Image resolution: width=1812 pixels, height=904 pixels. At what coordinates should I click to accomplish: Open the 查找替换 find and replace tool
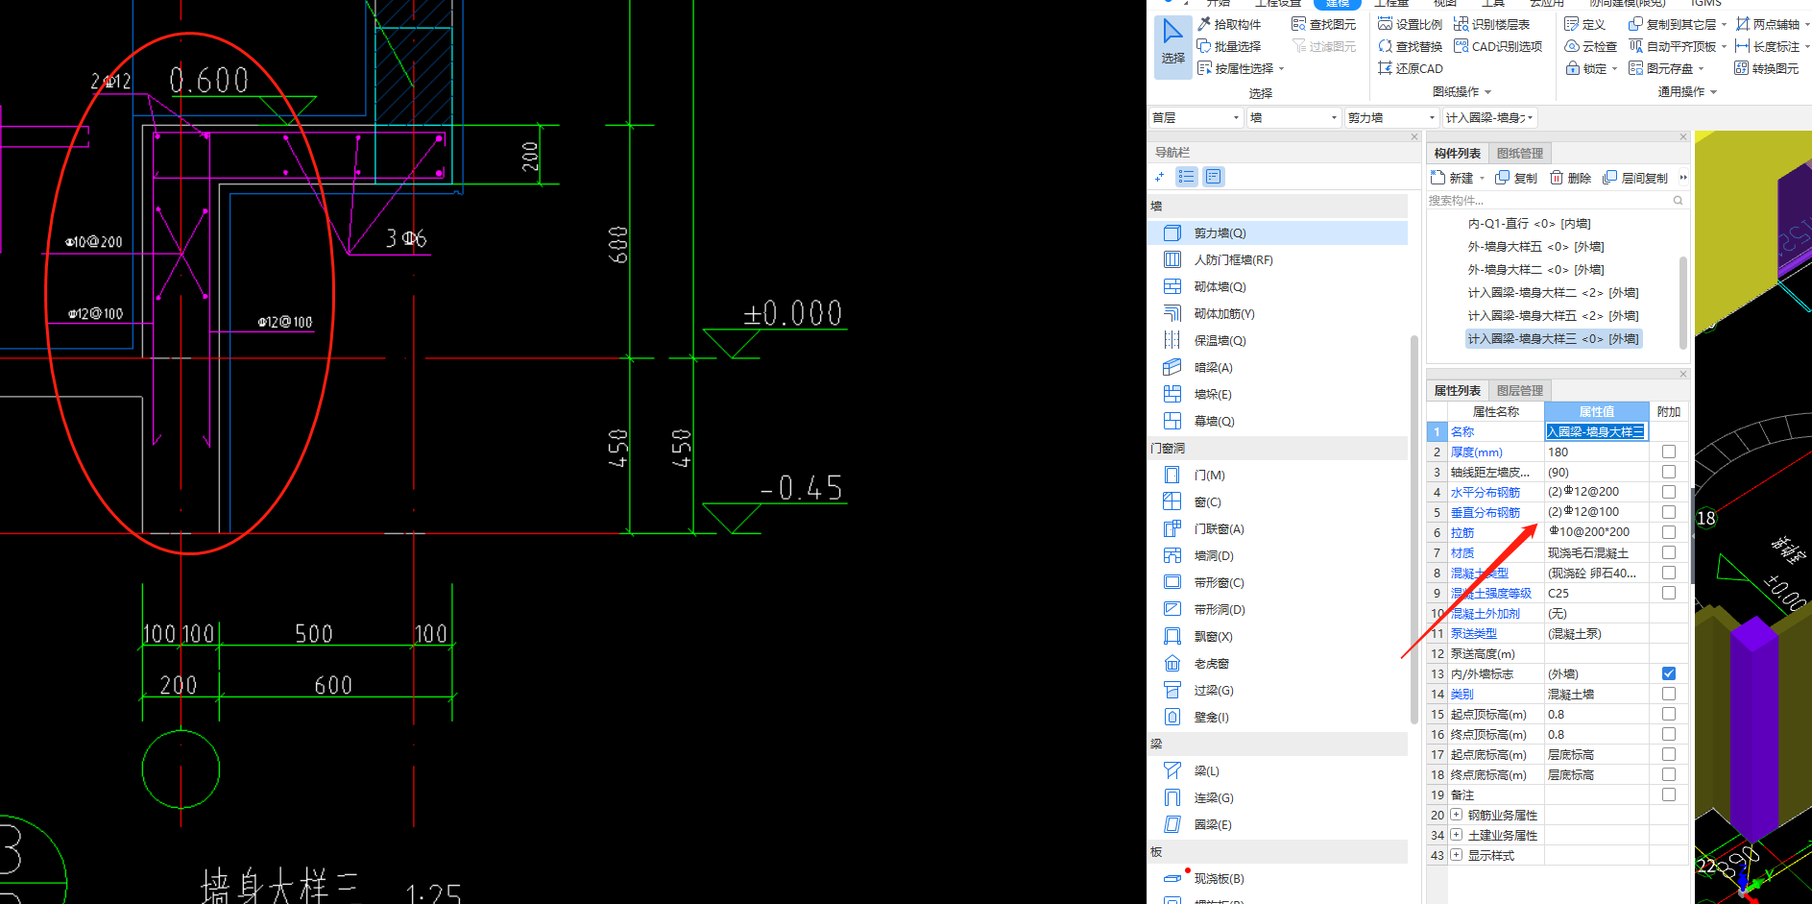pos(1410,46)
